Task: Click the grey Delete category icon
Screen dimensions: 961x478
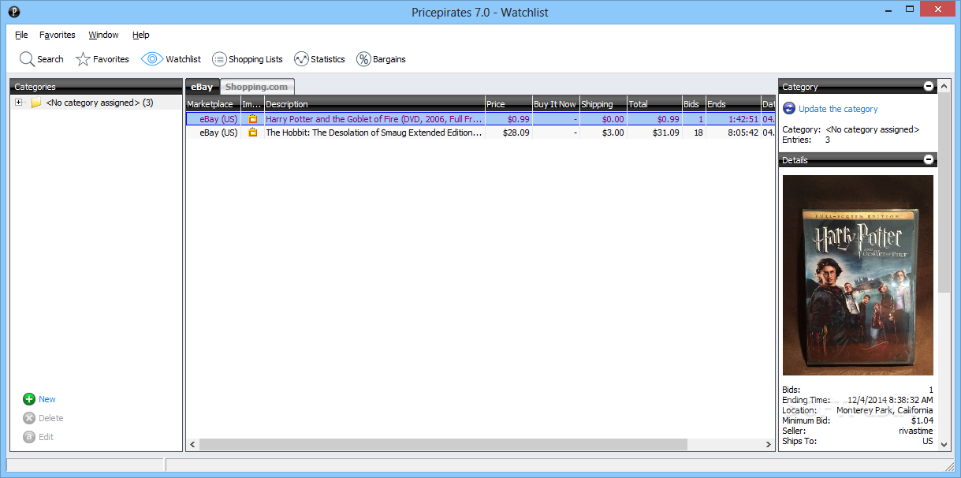Action: pyautogui.click(x=29, y=418)
